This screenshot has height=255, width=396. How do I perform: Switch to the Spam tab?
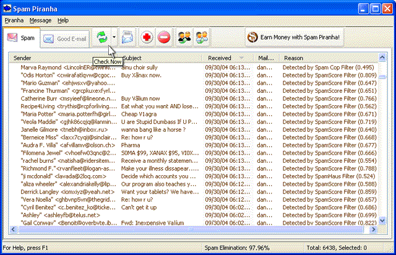tap(22, 38)
